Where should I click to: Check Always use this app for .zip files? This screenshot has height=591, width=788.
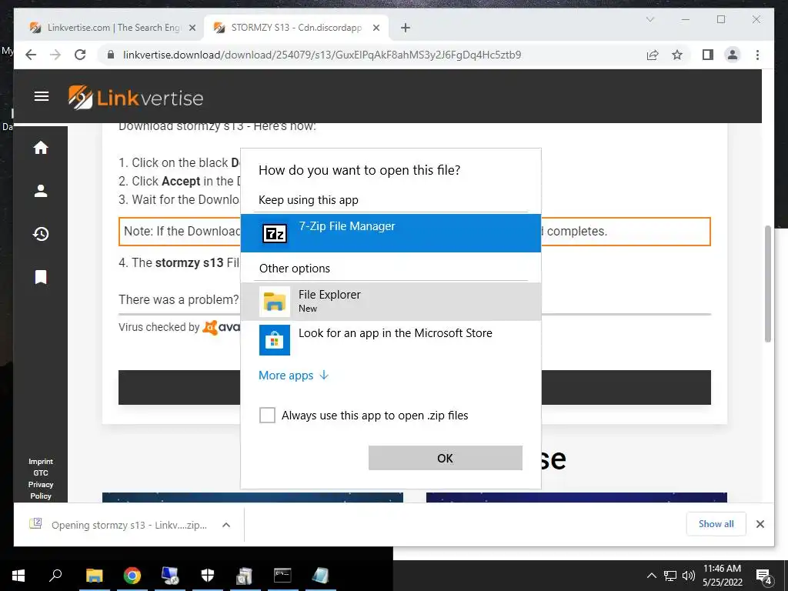click(x=267, y=415)
